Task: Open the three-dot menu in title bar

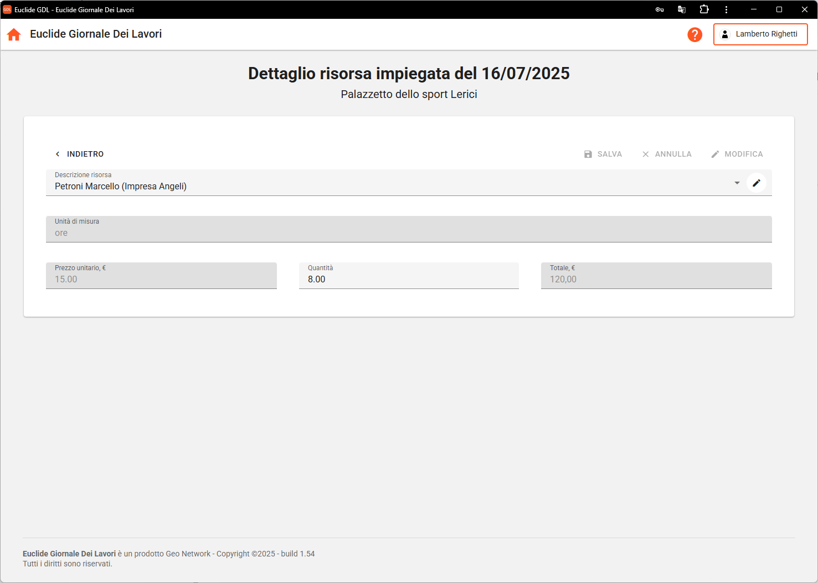Action: point(726,9)
